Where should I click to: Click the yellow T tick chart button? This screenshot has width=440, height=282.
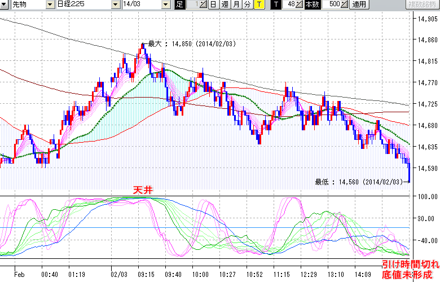[258, 5]
